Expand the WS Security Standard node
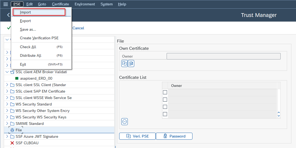Screen dimensions: 296x148 (7, 104)
